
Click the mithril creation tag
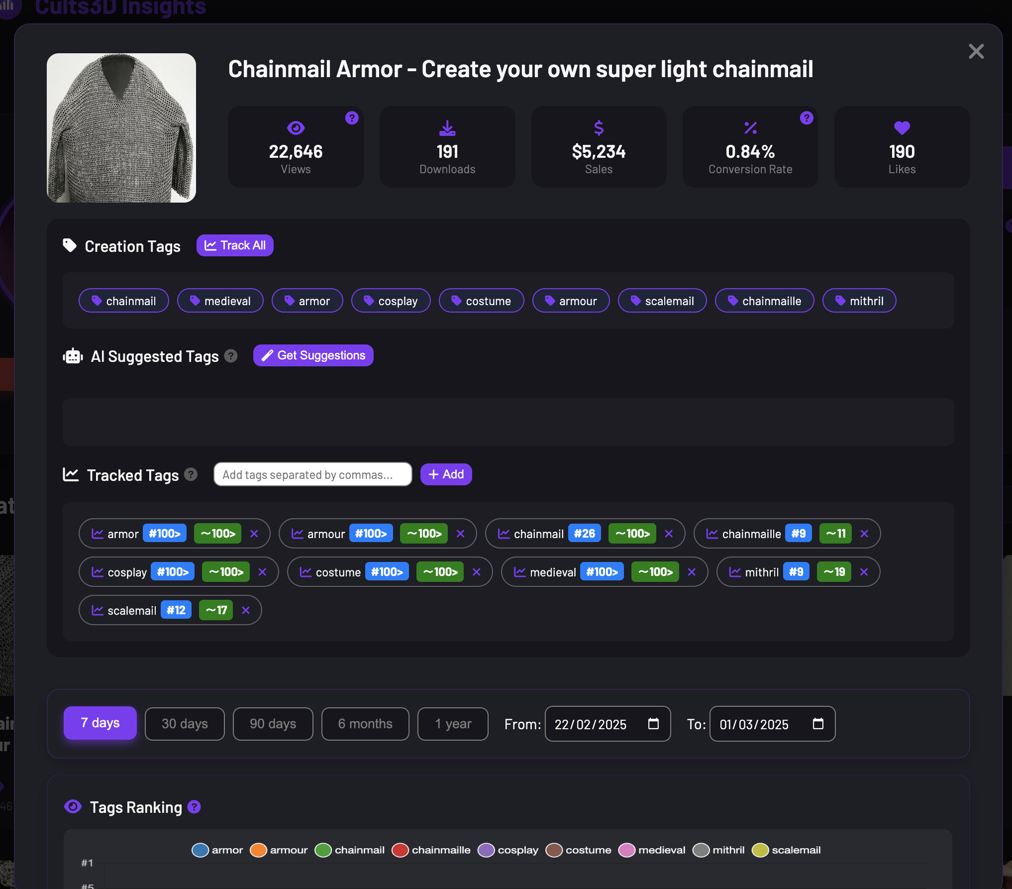point(860,301)
